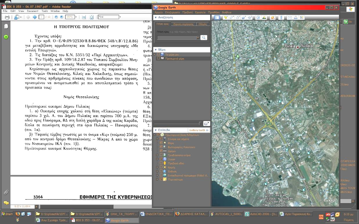Image resolution: width=359 pixels, height=224 pixels.
Task: Open the comments panel in Adobe Reader
Action: coord(6,203)
